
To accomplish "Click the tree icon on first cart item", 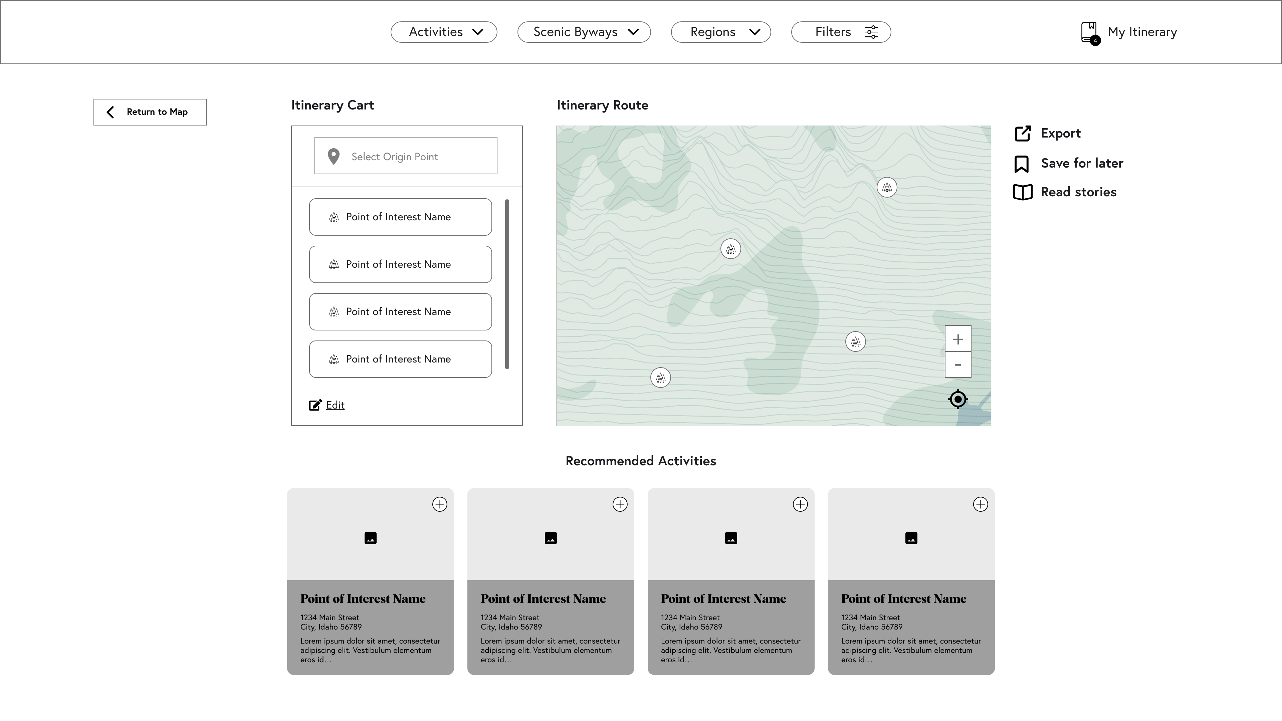I will coord(334,217).
